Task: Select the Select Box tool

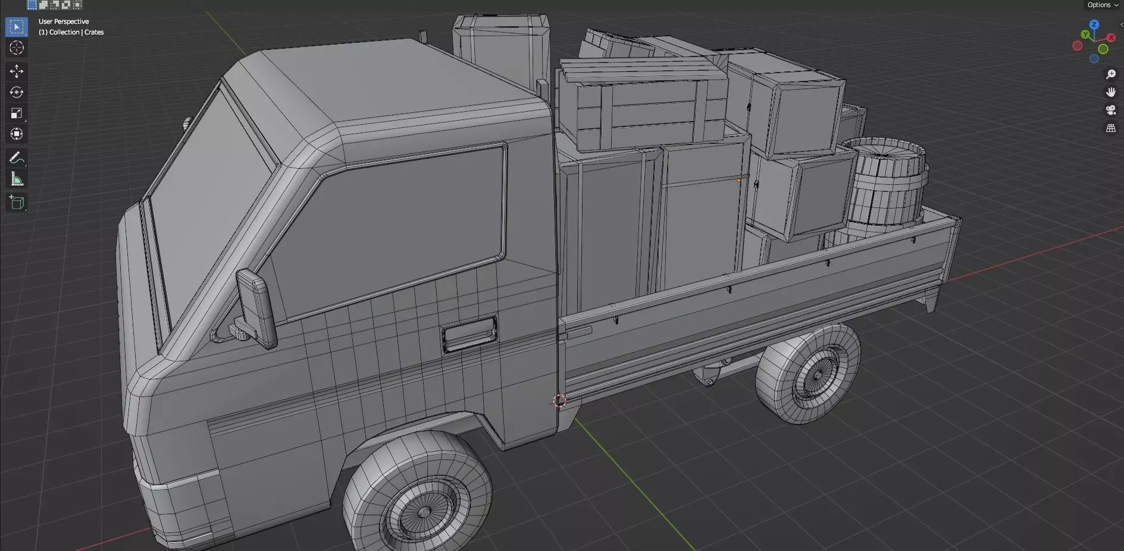Action: [x=17, y=27]
